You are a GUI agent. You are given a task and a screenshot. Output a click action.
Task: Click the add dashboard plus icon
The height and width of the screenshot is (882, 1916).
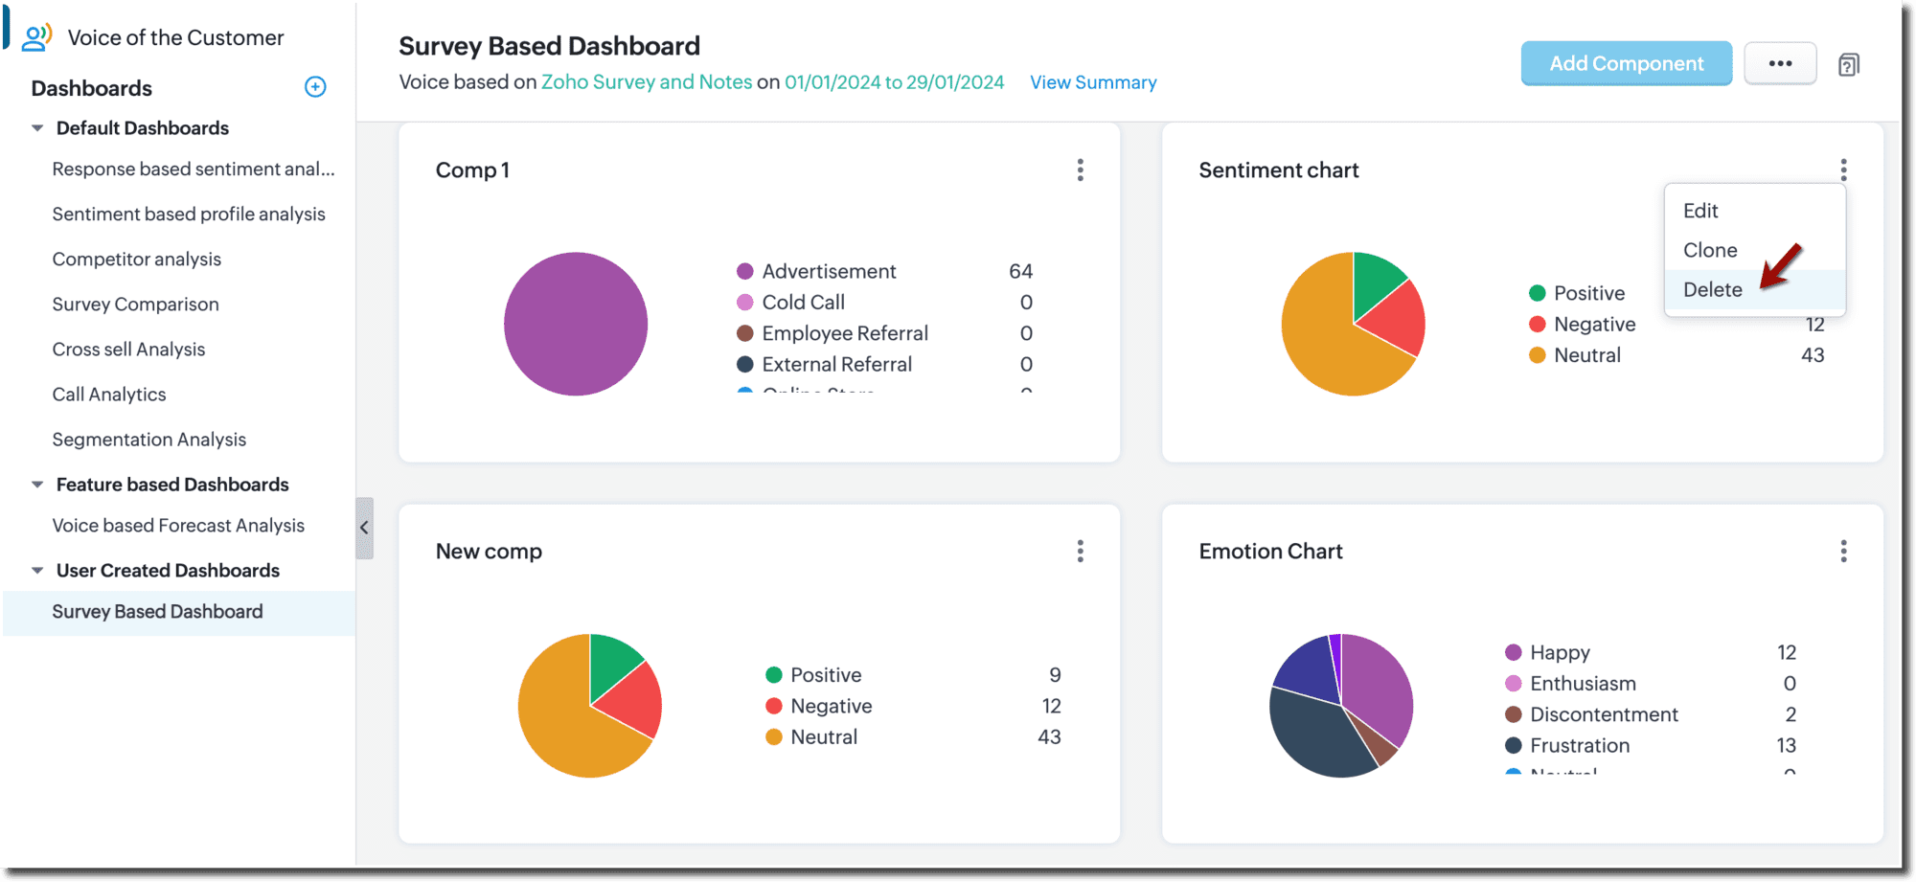315,87
